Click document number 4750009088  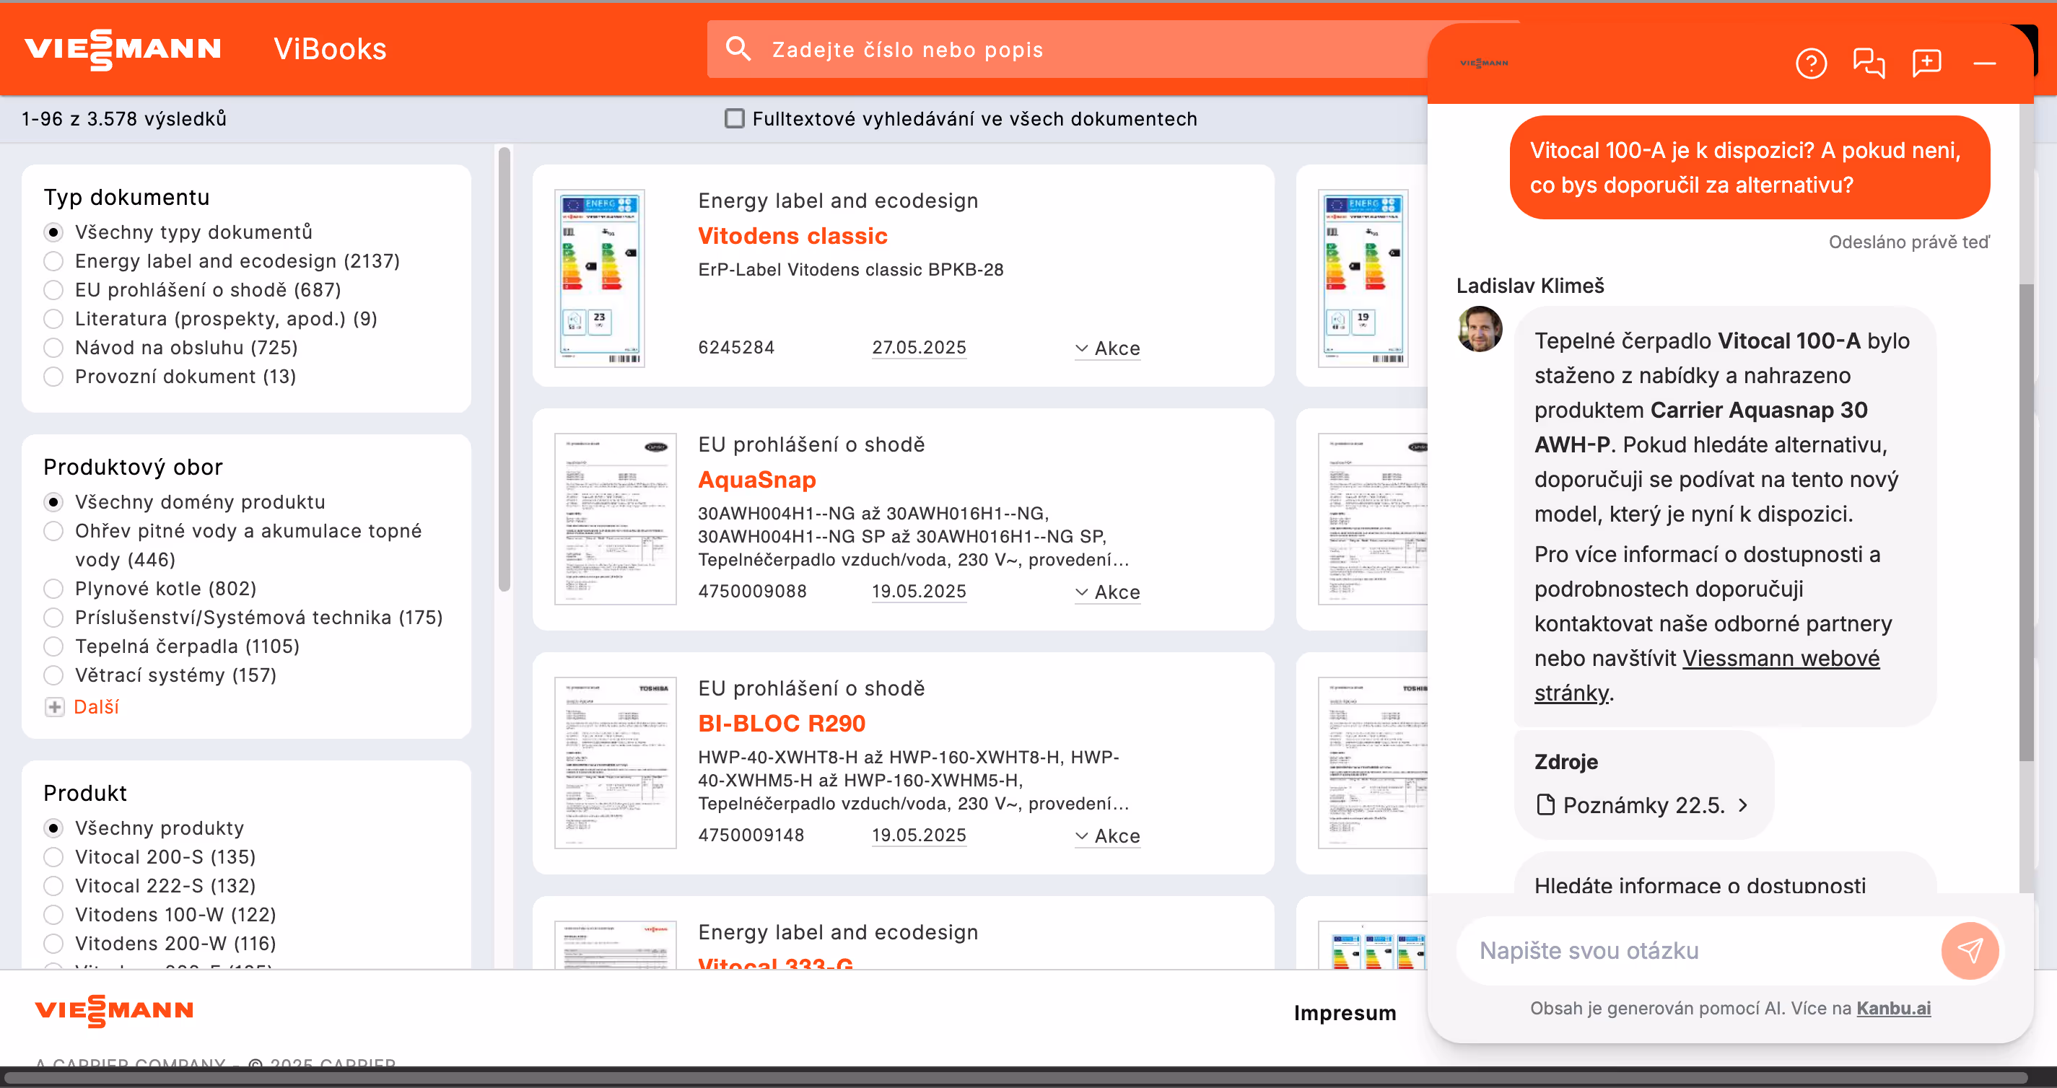[751, 591]
